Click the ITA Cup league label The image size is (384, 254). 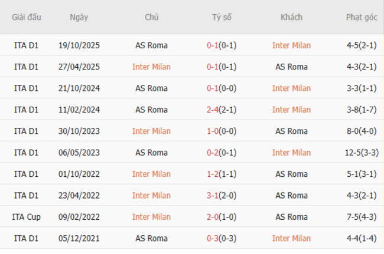point(27,217)
